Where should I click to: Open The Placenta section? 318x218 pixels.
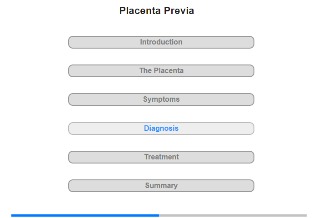161,71
